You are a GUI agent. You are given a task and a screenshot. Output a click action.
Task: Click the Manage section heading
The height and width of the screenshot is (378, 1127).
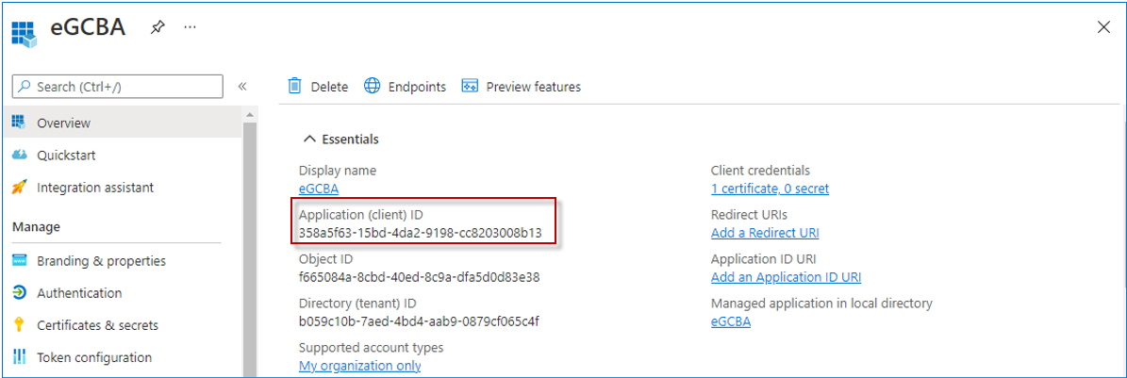tap(36, 227)
